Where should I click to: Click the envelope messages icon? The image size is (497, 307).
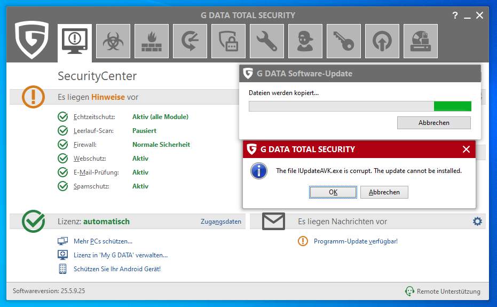273,222
